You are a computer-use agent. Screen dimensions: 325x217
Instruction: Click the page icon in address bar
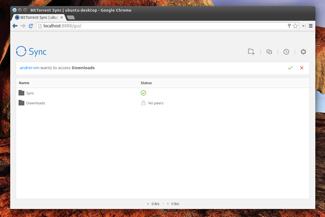click(x=40, y=26)
